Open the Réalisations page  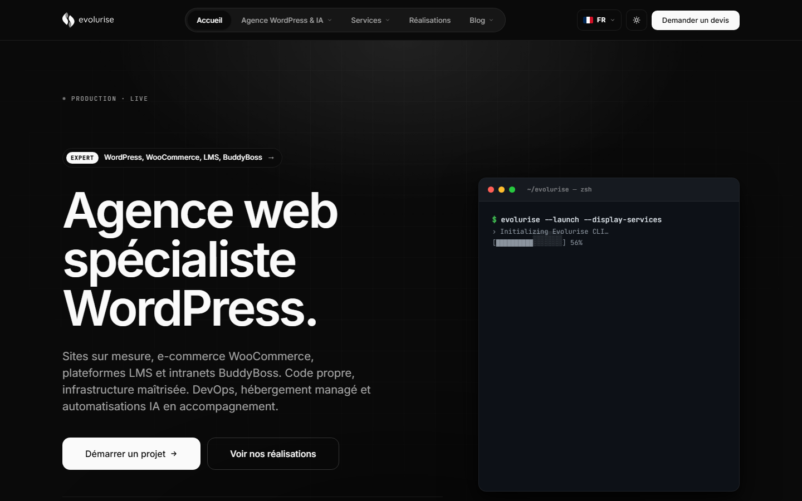(430, 20)
